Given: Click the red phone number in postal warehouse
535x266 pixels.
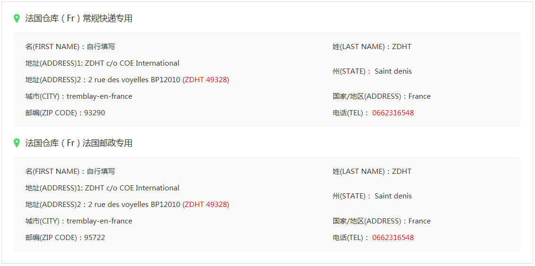Looking at the screenshot, I should 393,238.
